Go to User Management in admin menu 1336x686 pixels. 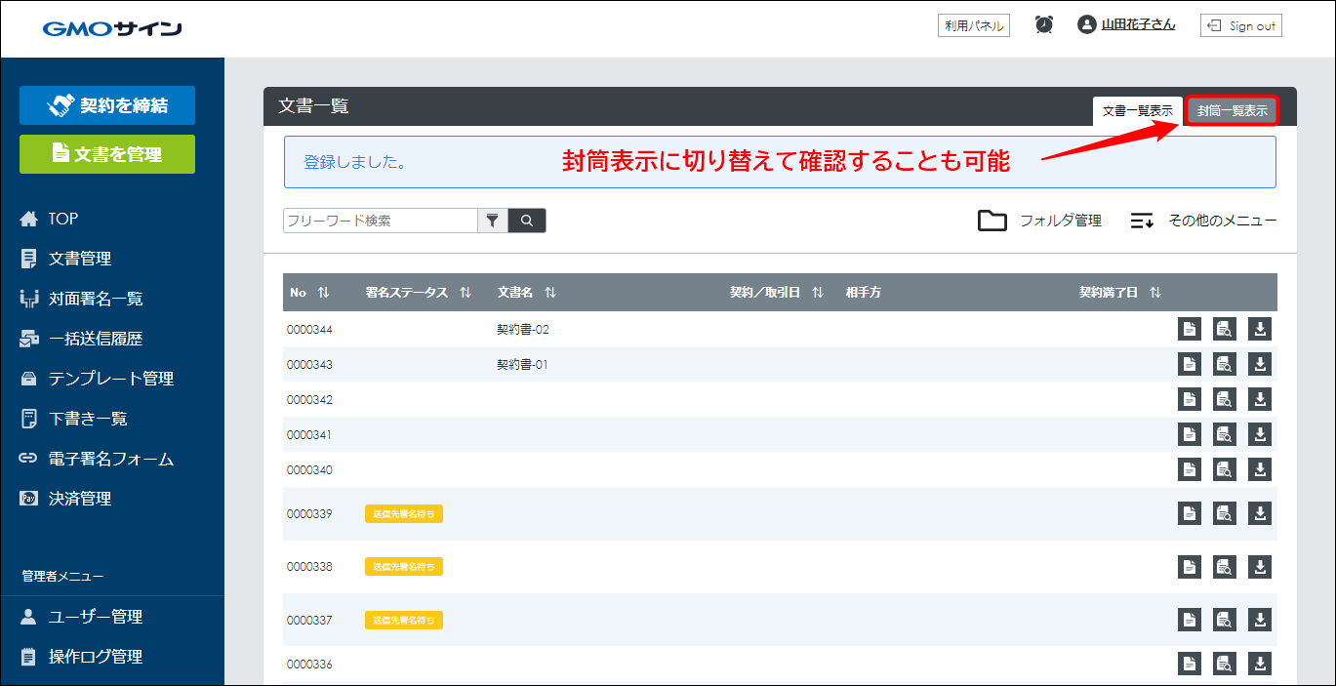(x=96, y=617)
